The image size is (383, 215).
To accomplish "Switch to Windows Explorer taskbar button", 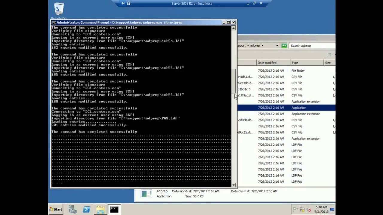I will click(101, 209).
